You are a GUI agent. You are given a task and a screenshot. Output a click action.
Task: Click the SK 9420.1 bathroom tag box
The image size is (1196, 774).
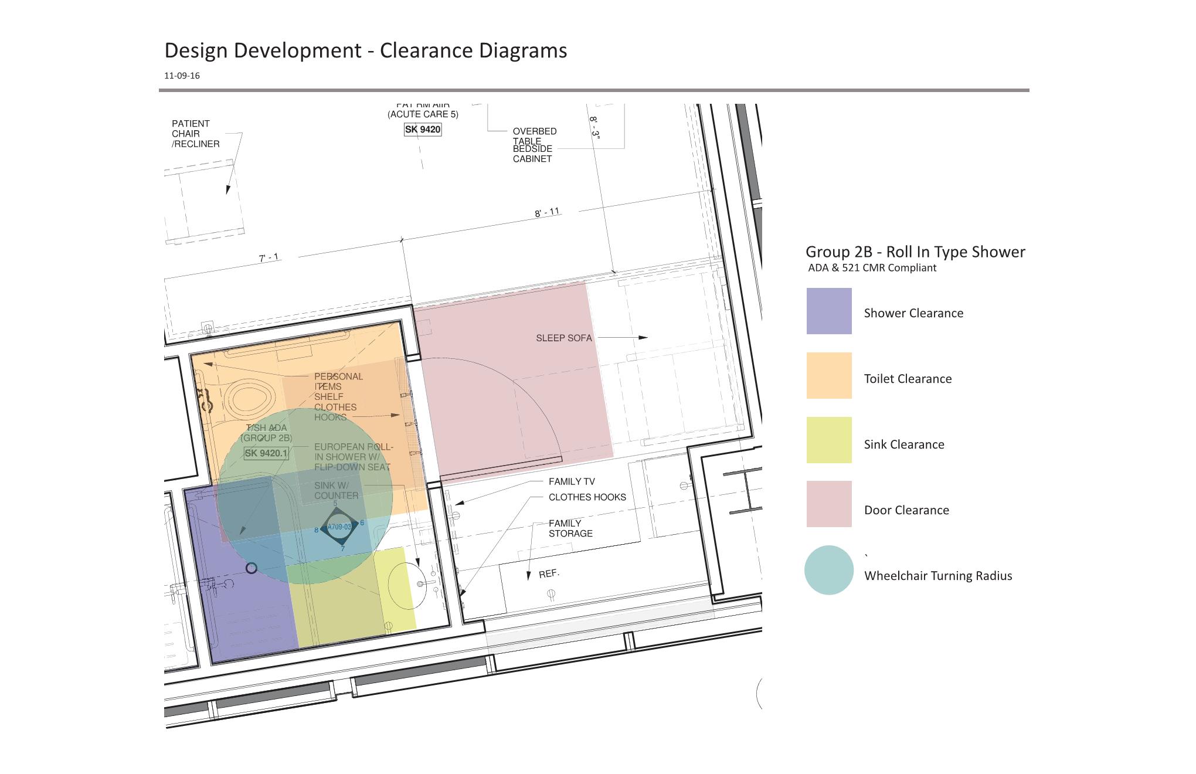click(266, 453)
